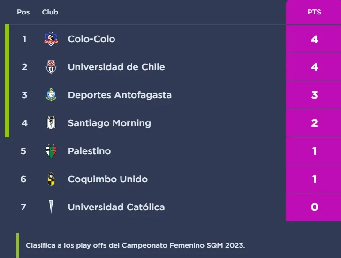The width and height of the screenshot is (341, 258).
Task: Open the Universidad de Chile team link
Action: tap(116, 67)
